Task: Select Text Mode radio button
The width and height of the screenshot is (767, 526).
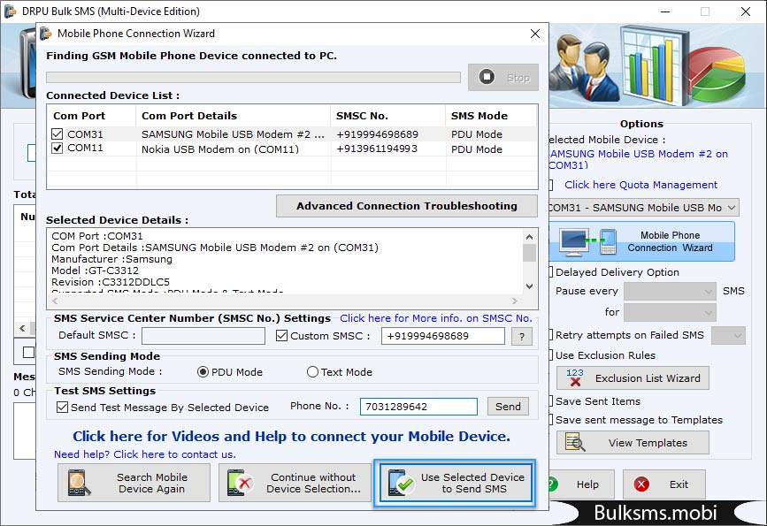Action: coord(312,372)
